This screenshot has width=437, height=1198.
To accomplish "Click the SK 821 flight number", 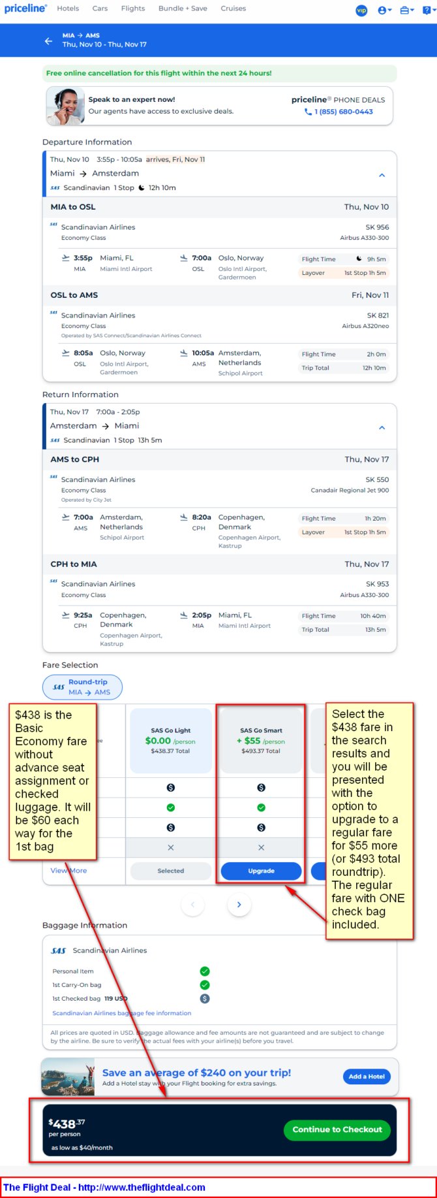I will (378, 316).
